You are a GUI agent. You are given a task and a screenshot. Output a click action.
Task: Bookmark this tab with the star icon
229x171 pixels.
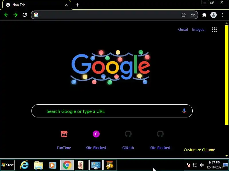coord(193,15)
